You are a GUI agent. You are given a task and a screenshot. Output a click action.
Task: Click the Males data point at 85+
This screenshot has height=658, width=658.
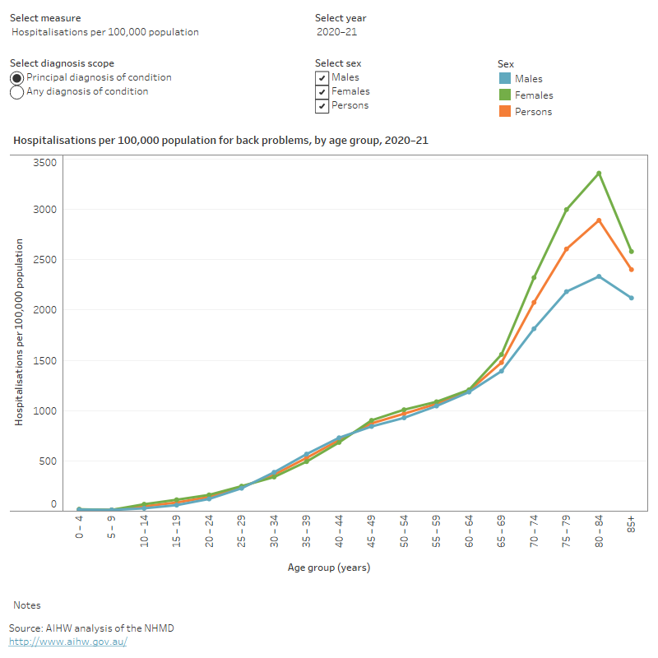click(x=632, y=298)
